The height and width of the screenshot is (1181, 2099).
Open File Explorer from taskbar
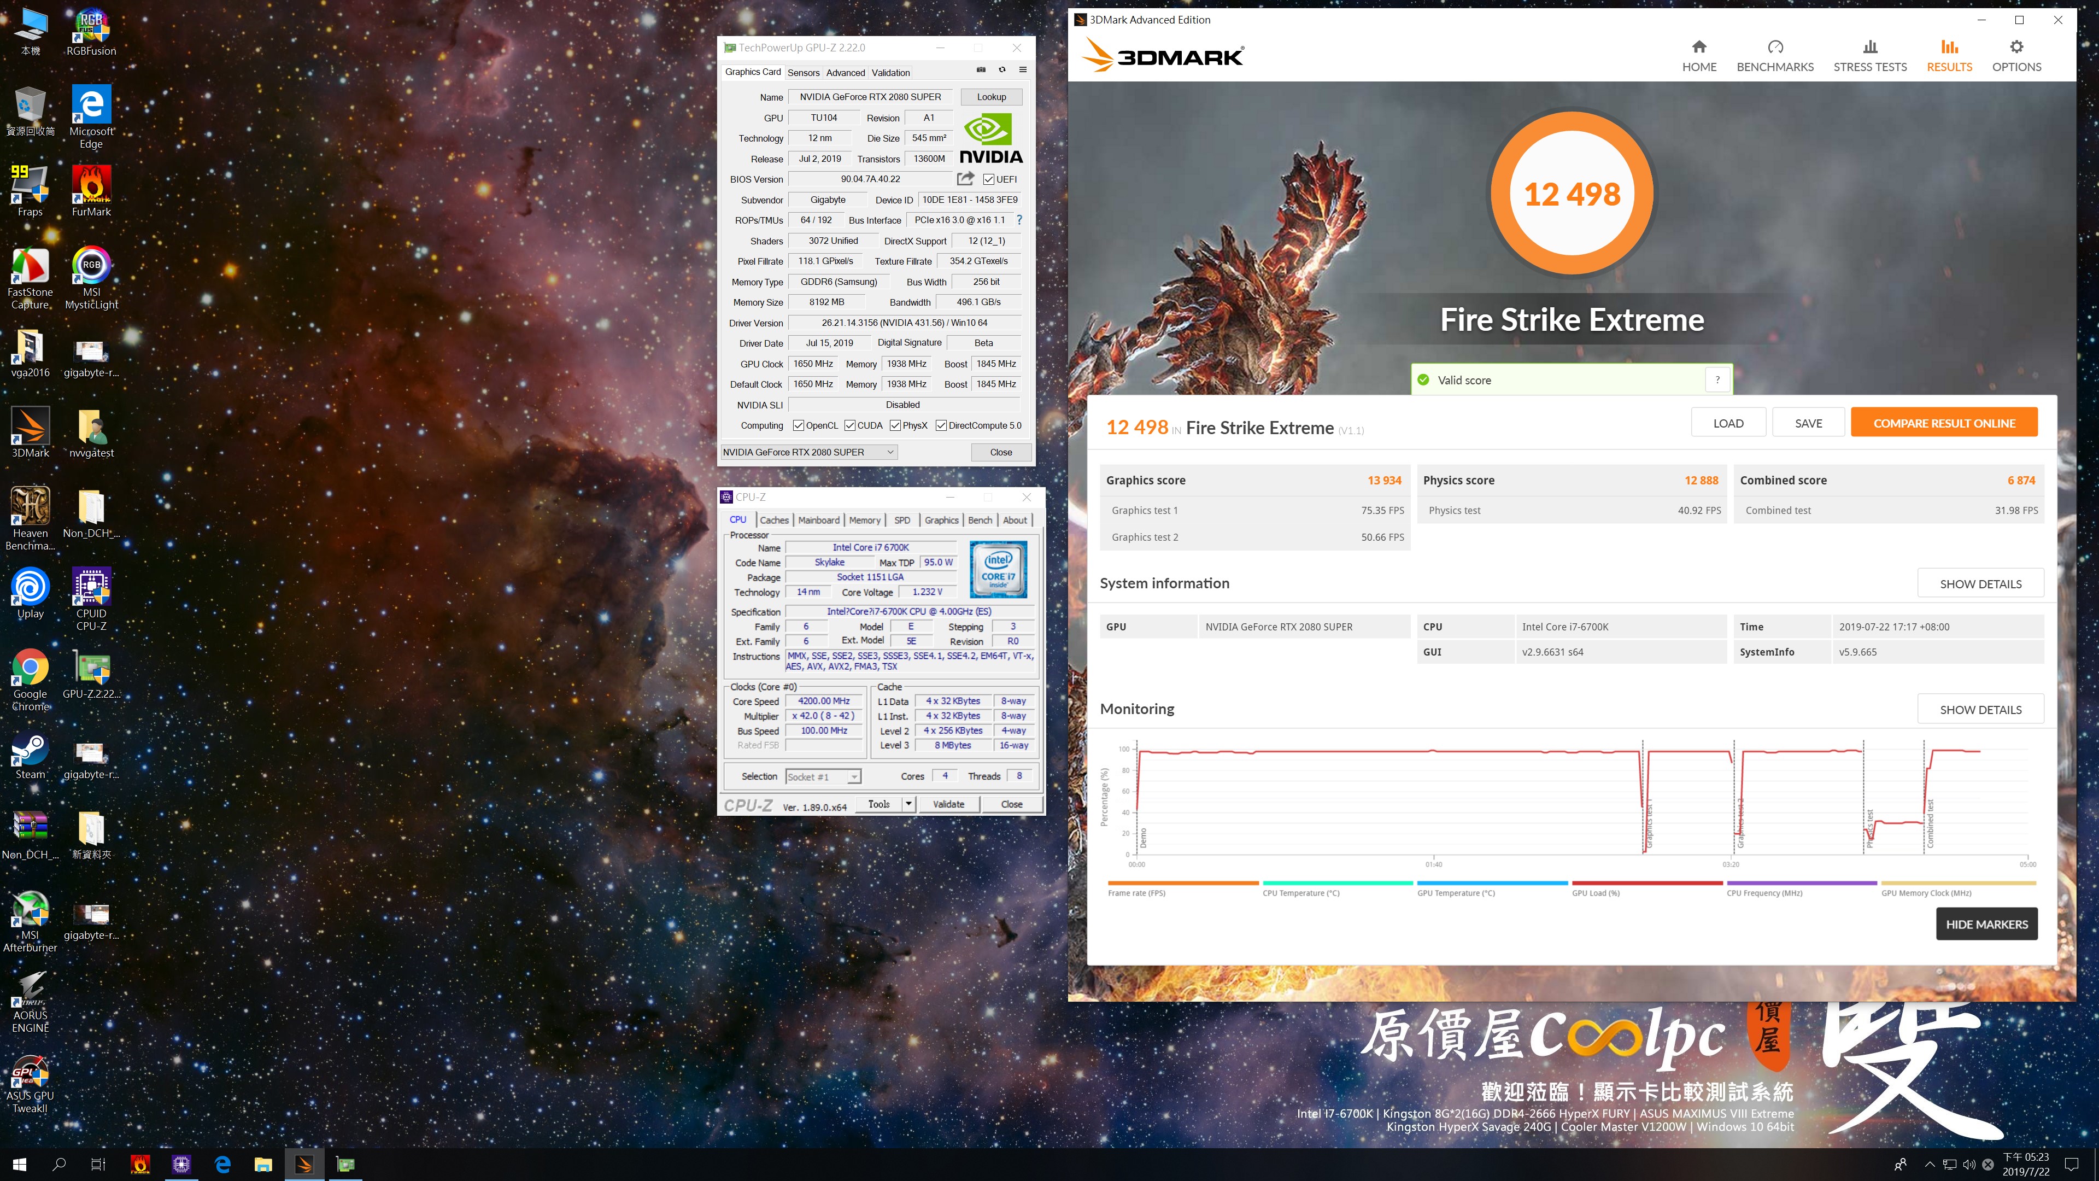(x=262, y=1165)
